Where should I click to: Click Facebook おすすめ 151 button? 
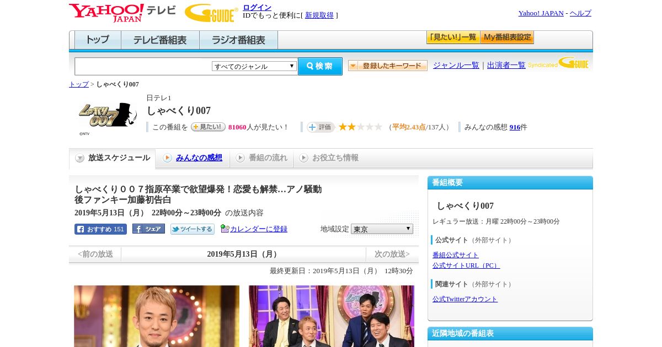(x=100, y=229)
